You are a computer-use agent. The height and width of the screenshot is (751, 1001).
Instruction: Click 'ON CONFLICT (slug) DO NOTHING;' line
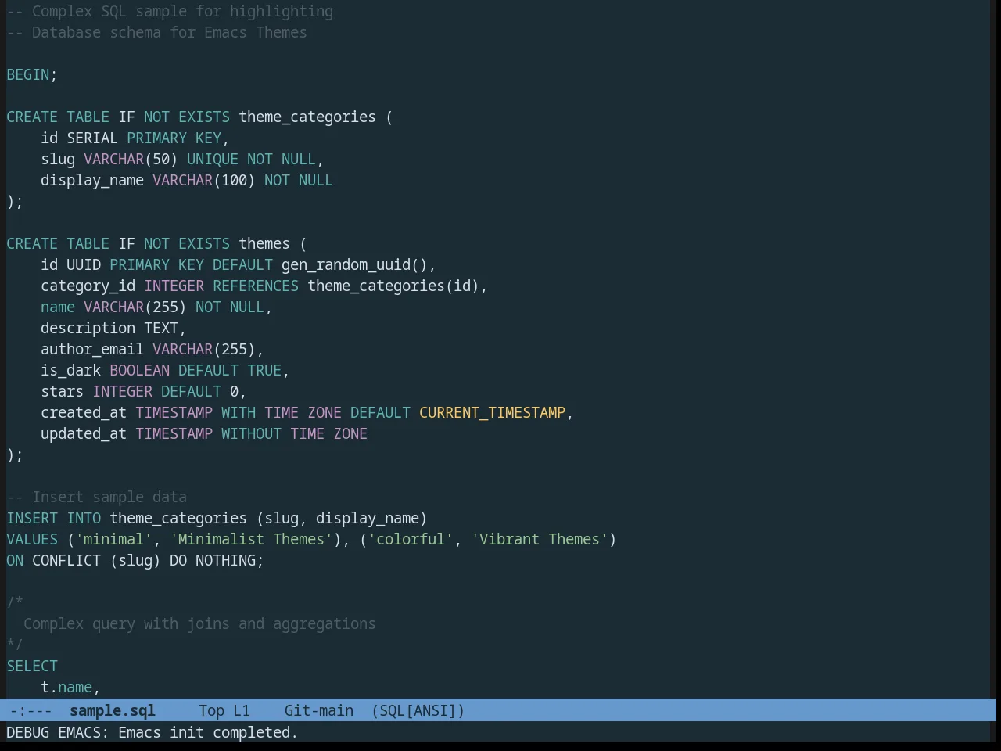pyautogui.click(x=135, y=560)
